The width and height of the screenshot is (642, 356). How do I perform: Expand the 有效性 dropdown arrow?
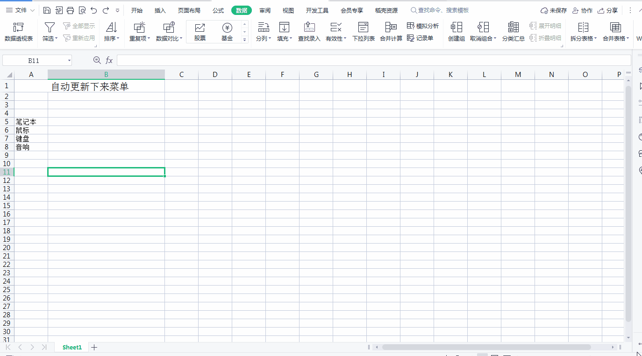pyautogui.click(x=345, y=39)
